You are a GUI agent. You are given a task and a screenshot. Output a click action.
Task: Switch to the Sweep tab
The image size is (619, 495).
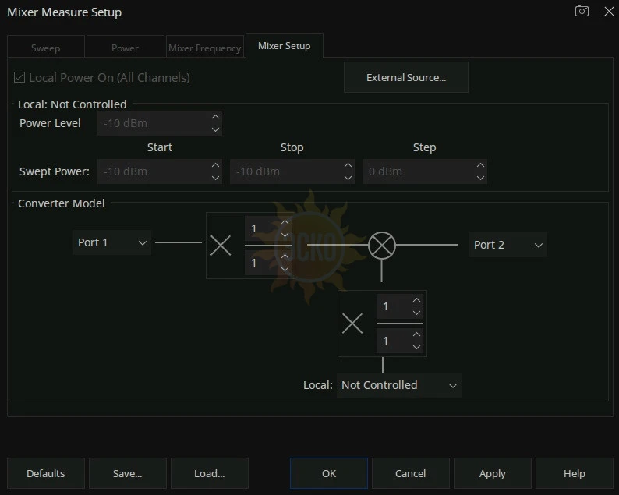point(45,48)
